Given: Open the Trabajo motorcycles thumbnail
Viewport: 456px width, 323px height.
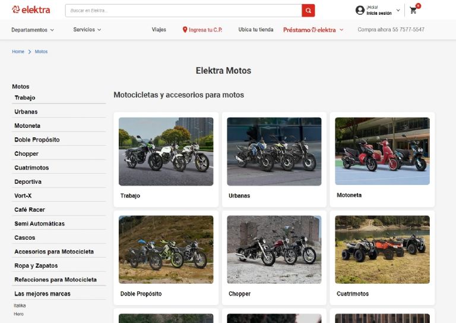Looking at the screenshot, I should [x=166, y=152].
